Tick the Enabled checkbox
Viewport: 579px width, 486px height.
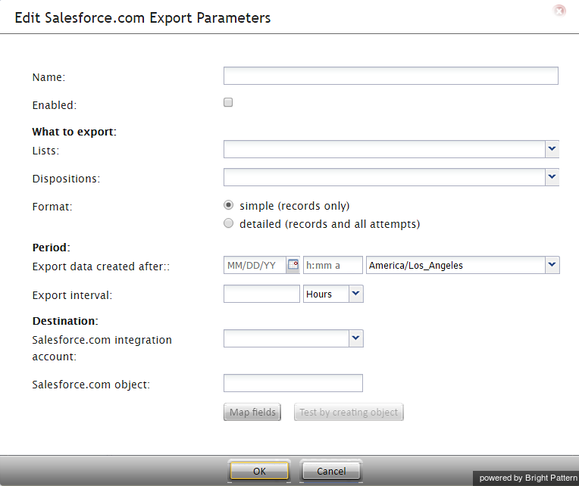point(228,102)
